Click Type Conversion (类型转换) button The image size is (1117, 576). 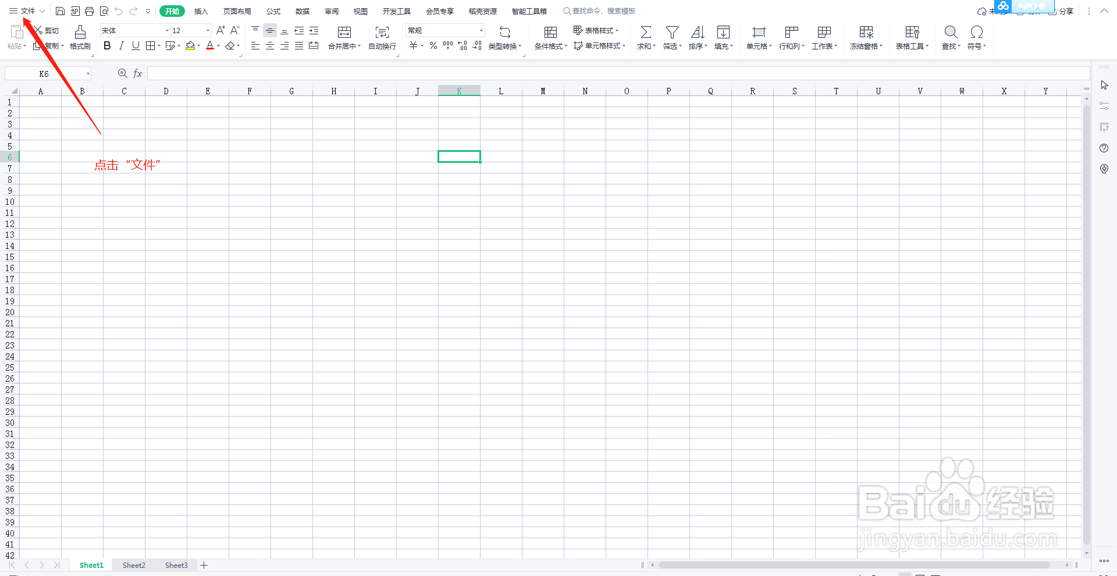505,37
